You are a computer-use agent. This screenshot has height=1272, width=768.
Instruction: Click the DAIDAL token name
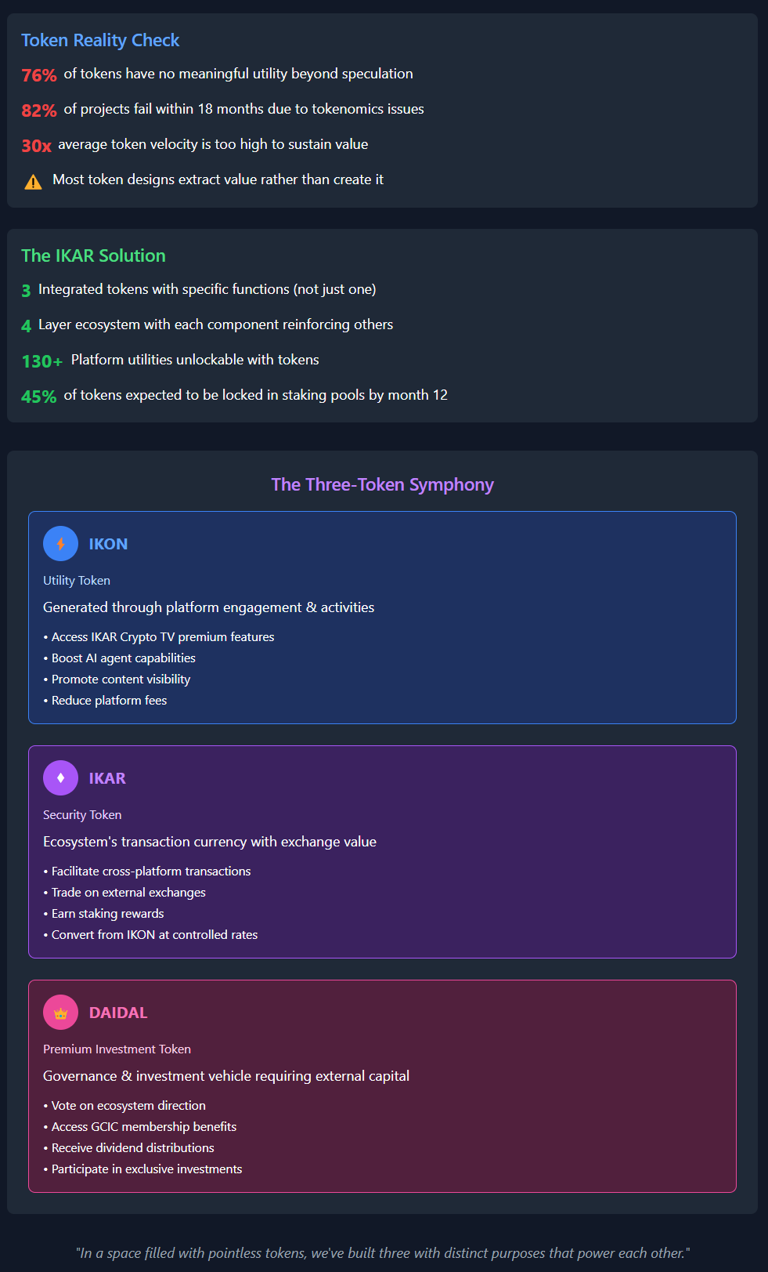pos(118,1013)
